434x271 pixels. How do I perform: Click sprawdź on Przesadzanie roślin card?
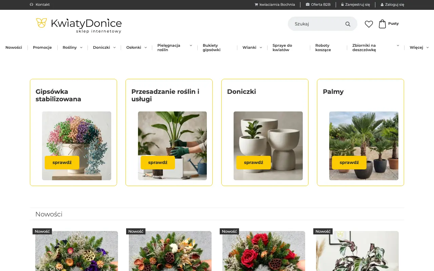pos(158,163)
